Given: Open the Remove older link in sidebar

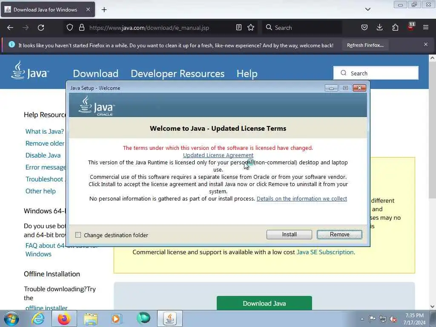Looking at the screenshot, I should (45, 143).
